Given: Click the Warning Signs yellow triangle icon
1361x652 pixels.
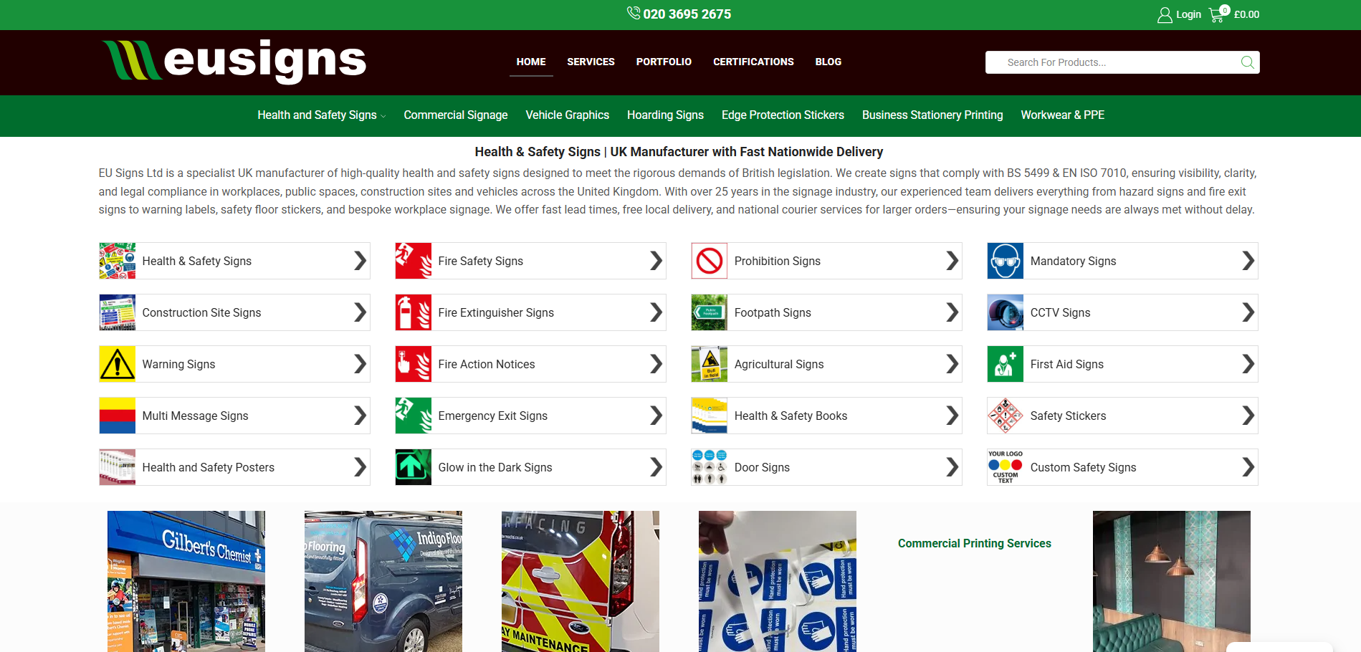Looking at the screenshot, I should click(118, 364).
